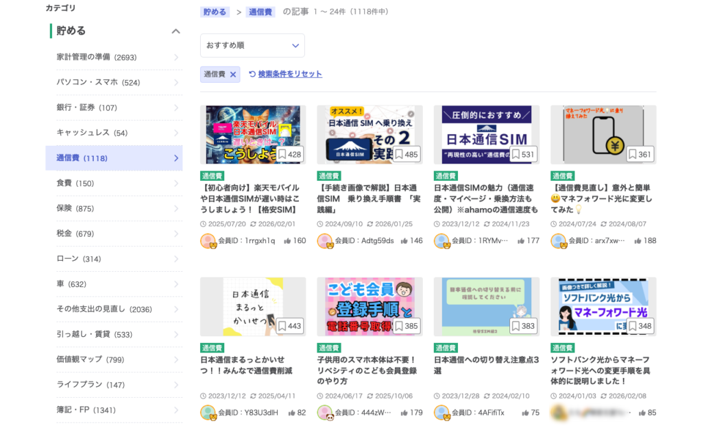Click bookmark icon showing 385
This screenshot has width=702, height=430.
click(x=398, y=326)
